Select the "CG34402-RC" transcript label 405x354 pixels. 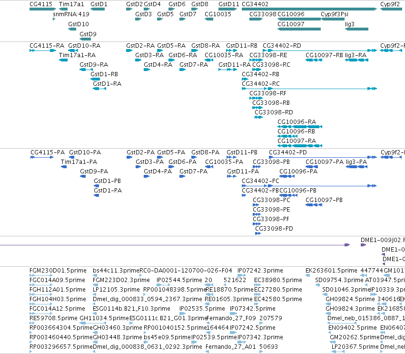click(261, 84)
